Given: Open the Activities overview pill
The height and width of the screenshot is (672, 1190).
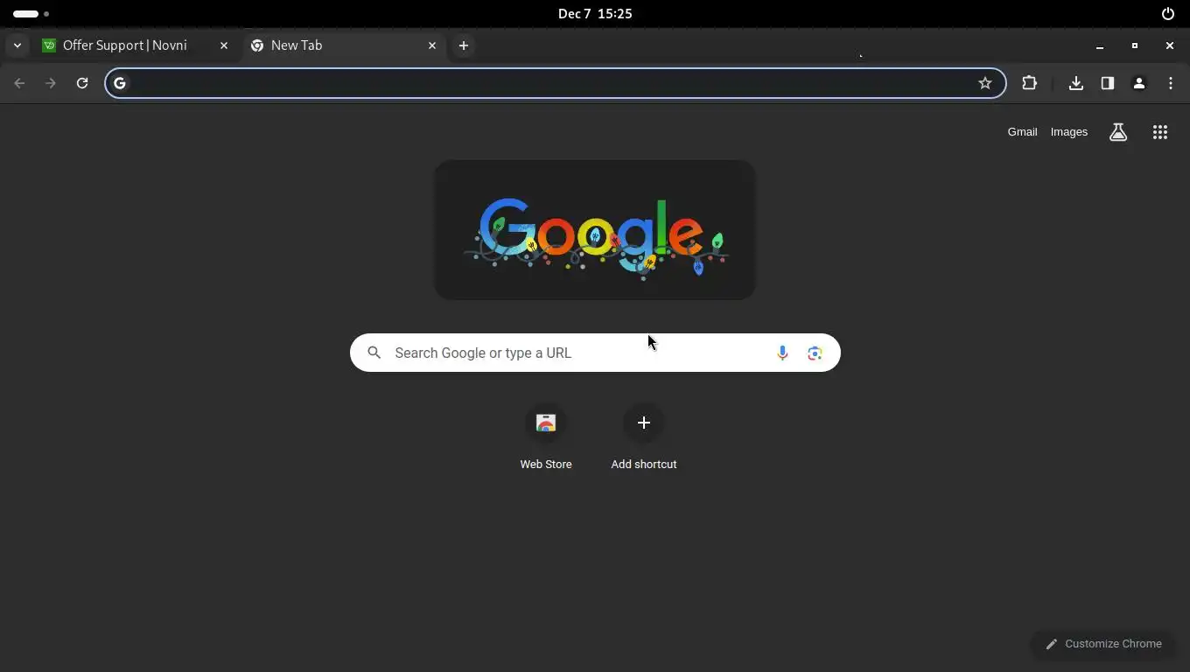Looking at the screenshot, I should click(x=31, y=14).
